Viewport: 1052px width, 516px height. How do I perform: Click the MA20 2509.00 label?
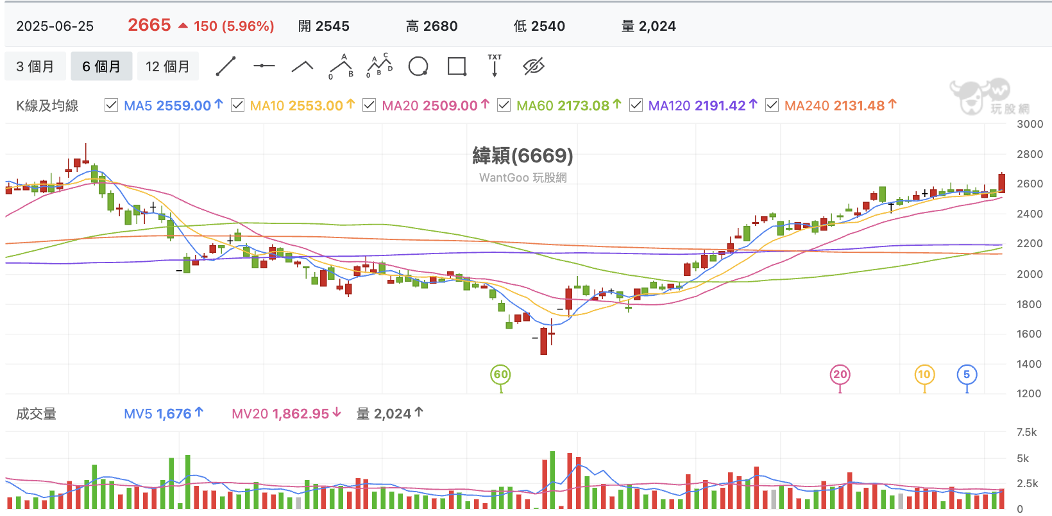pos(436,105)
